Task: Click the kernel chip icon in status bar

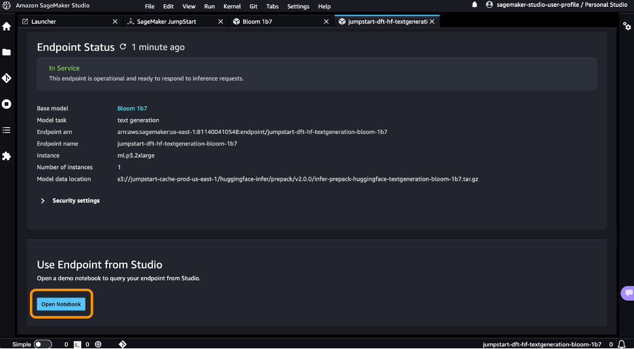Action: click(x=98, y=344)
